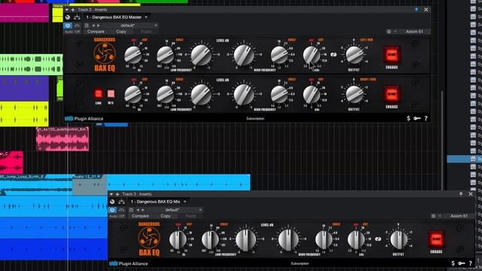Viewport: 482px width, 271px height.
Task: Open the dollar sign store icon in Master window
Action: [x=408, y=118]
